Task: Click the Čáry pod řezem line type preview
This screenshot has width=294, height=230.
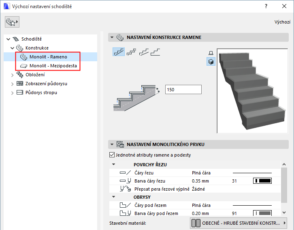Action: (x=252, y=205)
